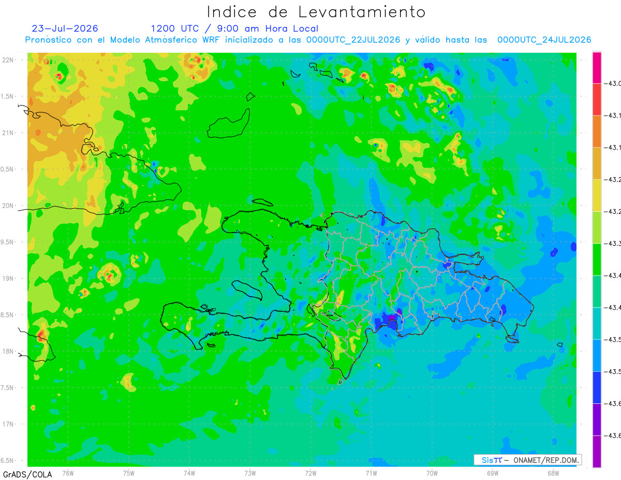The image size is (621, 480).
Task: Click the "76W" longitude label
Action: point(68,473)
